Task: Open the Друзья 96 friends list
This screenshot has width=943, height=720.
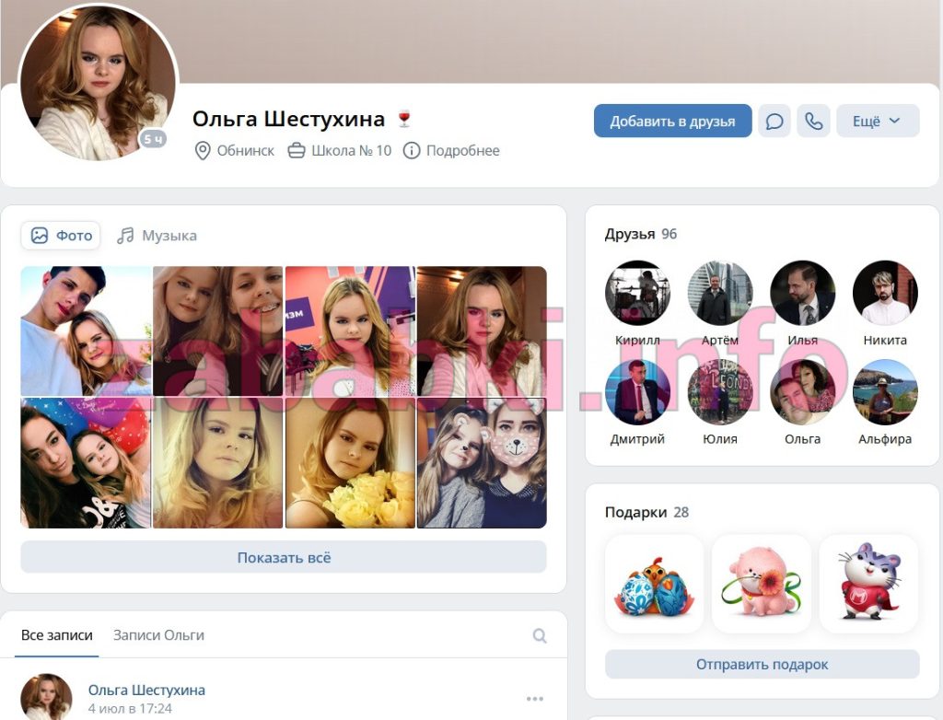Action: 641,234
